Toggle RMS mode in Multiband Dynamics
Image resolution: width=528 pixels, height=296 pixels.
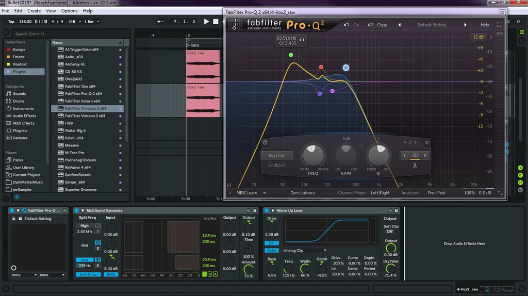point(112,274)
